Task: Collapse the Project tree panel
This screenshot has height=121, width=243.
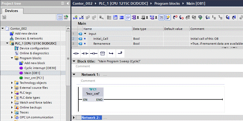Action: click(x=67, y=3)
